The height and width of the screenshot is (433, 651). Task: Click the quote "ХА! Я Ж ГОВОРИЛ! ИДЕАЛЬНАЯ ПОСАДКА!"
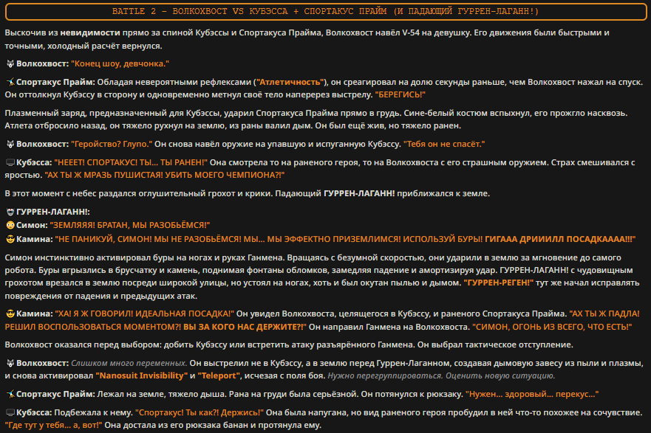coord(145,314)
